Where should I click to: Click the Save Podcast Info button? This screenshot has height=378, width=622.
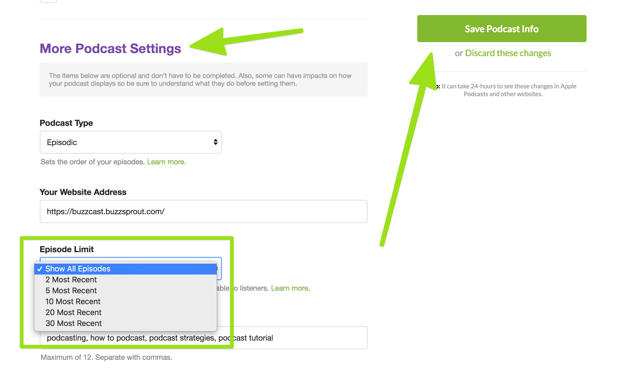coord(501,29)
